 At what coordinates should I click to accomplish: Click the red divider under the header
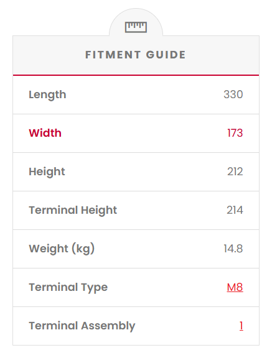point(136,75)
